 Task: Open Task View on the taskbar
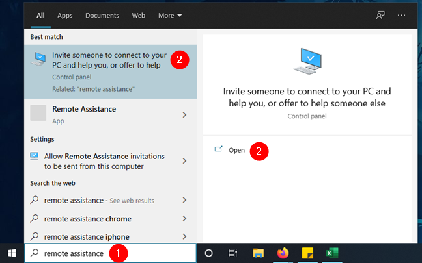click(232, 253)
